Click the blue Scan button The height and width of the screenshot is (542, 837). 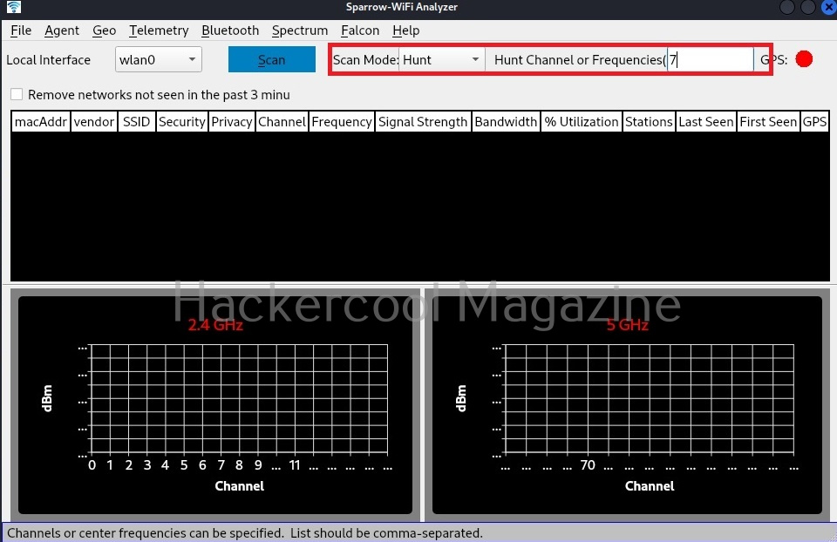tap(272, 59)
